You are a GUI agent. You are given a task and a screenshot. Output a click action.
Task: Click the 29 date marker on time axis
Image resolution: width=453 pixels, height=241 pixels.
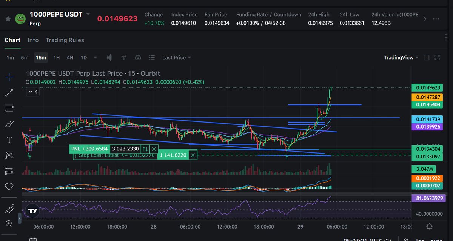301,227
